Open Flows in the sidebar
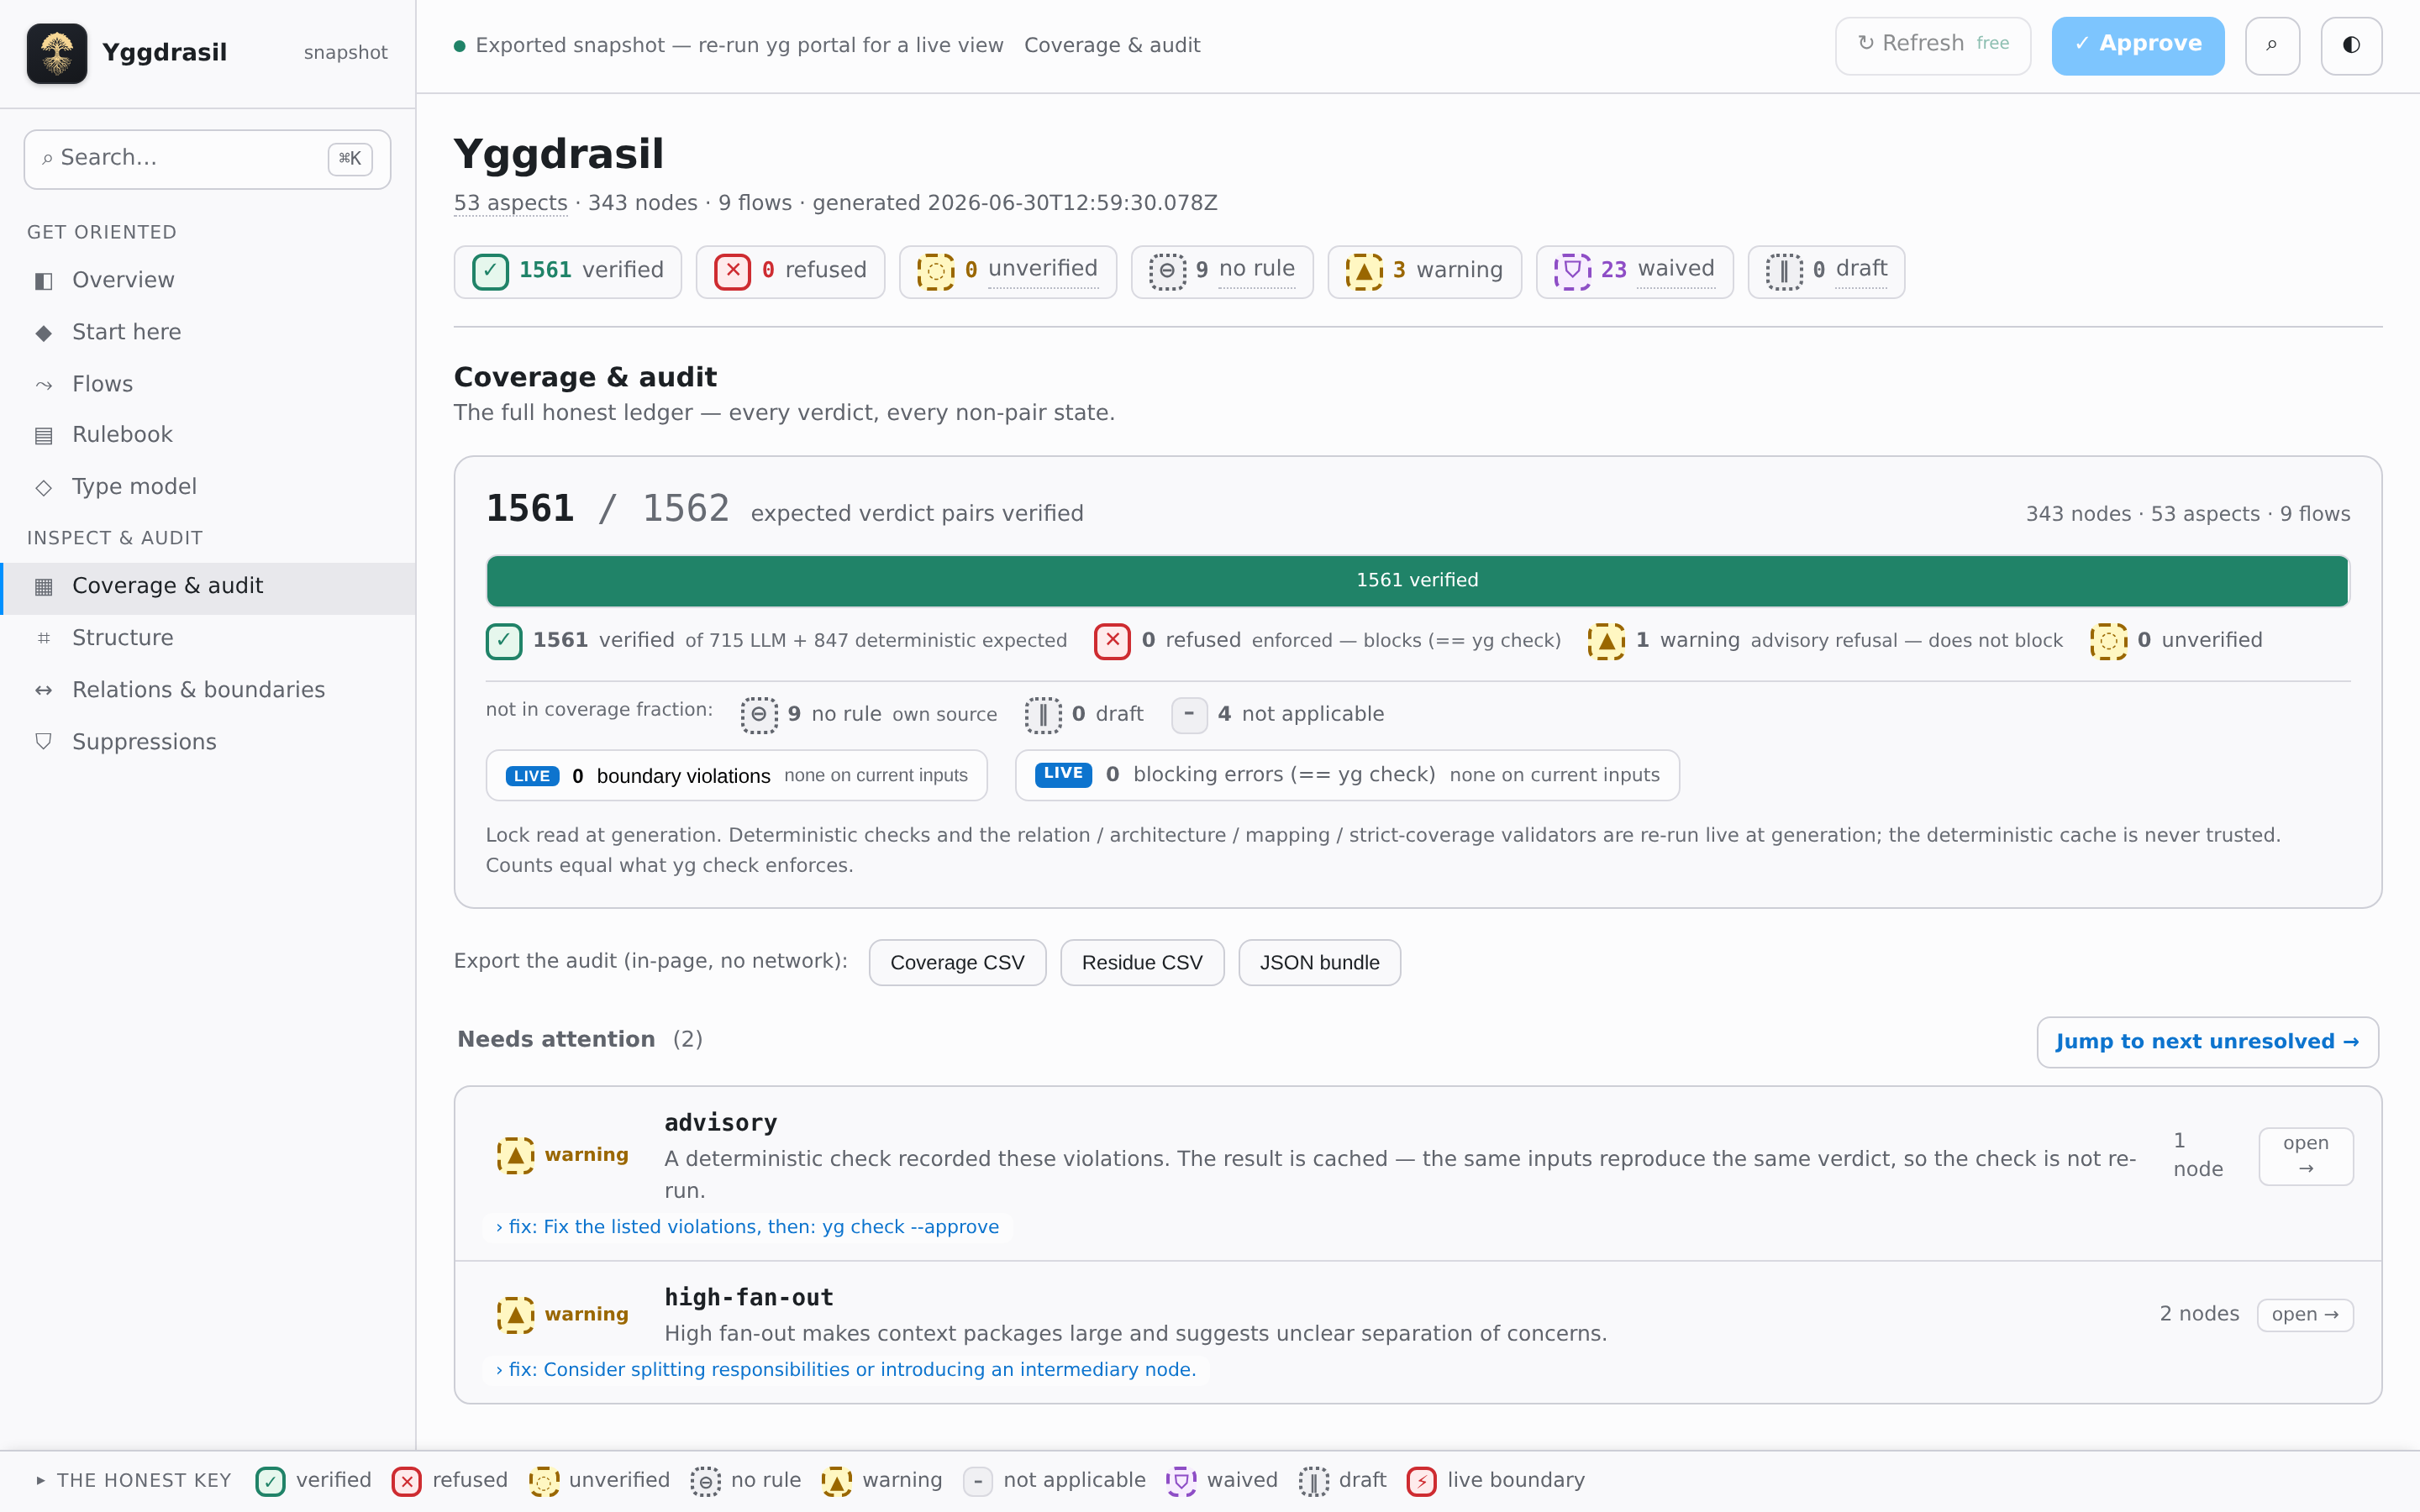 (208, 384)
